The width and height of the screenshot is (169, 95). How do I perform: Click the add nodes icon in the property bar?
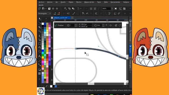tap(55, 13)
